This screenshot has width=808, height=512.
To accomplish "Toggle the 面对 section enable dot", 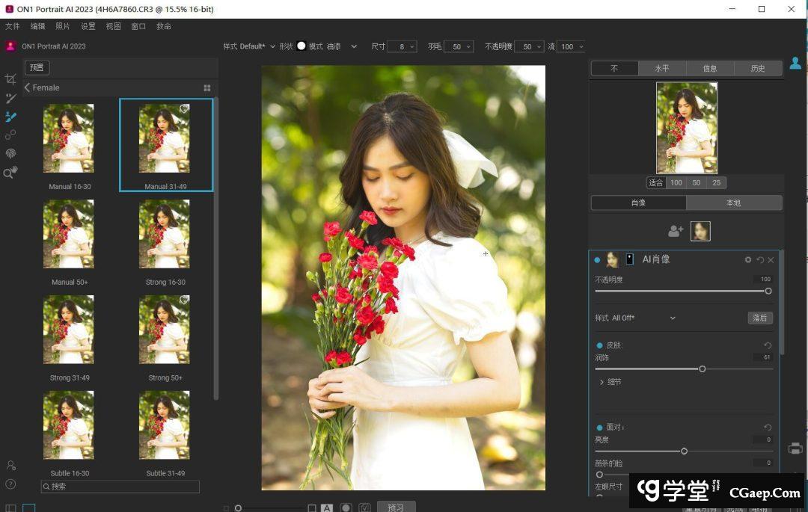I will click(x=599, y=428).
